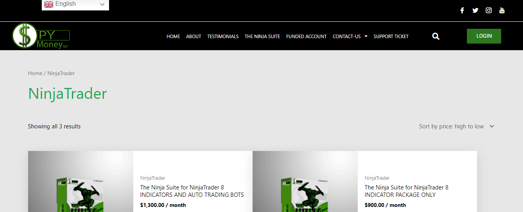Open the About menu item
523x212 pixels.
pyautogui.click(x=194, y=36)
